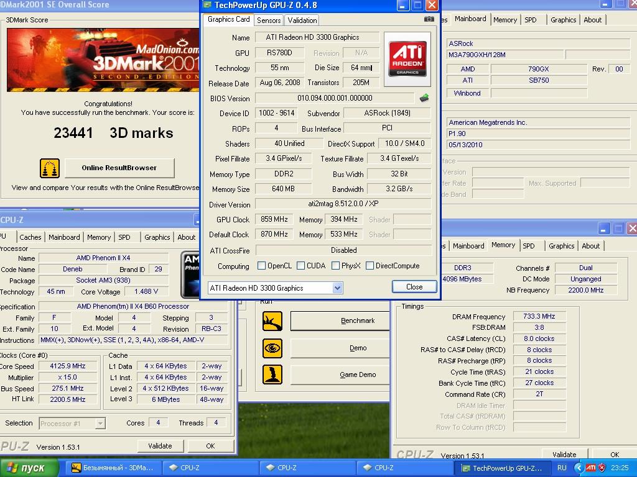Click the 23441 3D marks score
Screen dimensions: 637x477
tap(113, 133)
